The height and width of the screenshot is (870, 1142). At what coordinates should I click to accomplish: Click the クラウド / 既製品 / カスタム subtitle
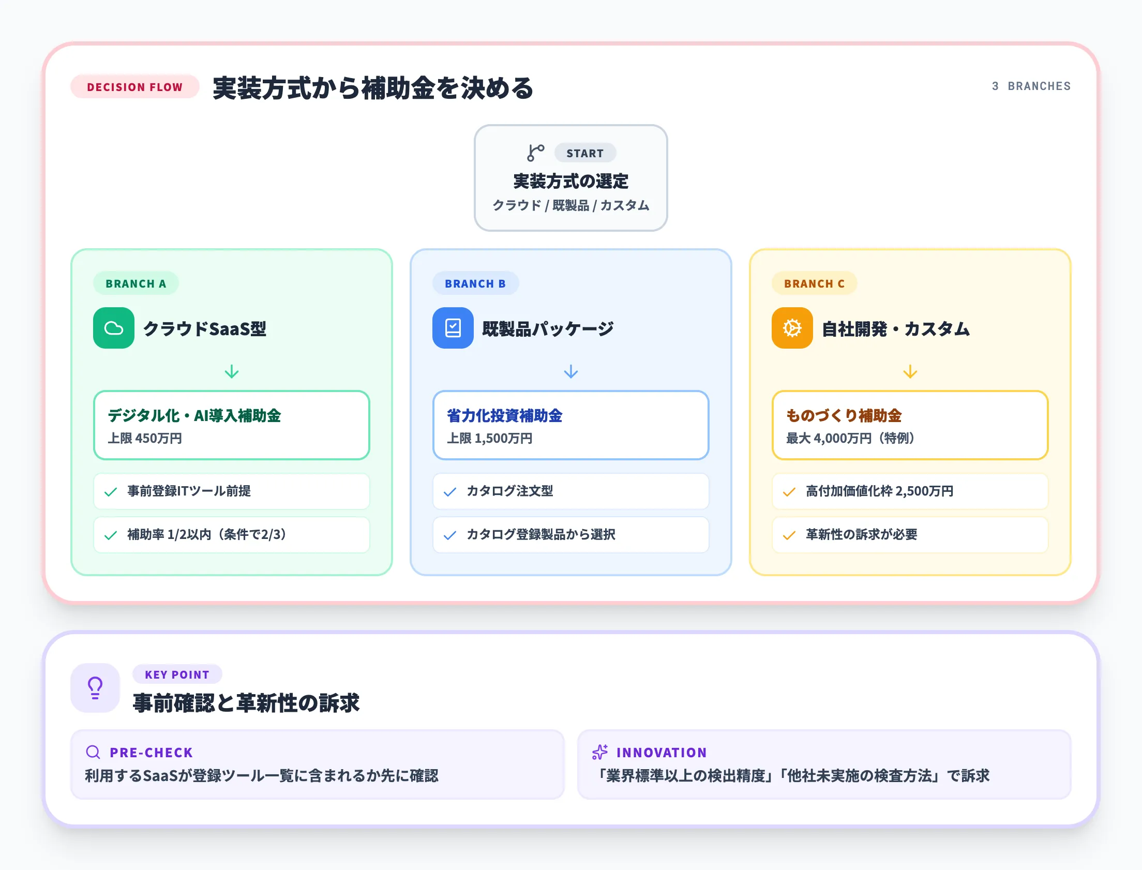[570, 205]
